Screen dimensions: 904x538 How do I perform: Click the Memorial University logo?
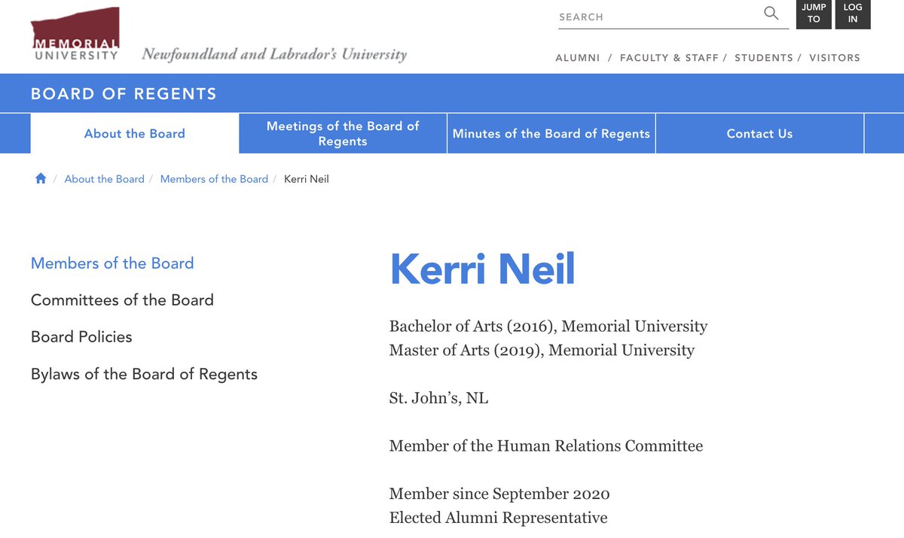(75, 35)
